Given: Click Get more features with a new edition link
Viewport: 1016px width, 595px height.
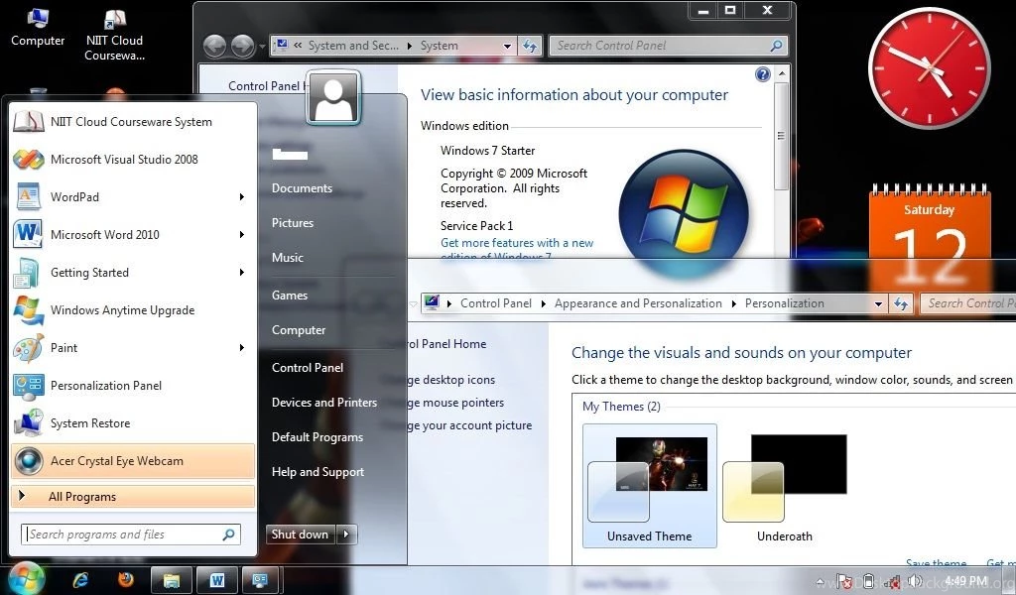Looking at the screenshot, I should coord(517,249).
